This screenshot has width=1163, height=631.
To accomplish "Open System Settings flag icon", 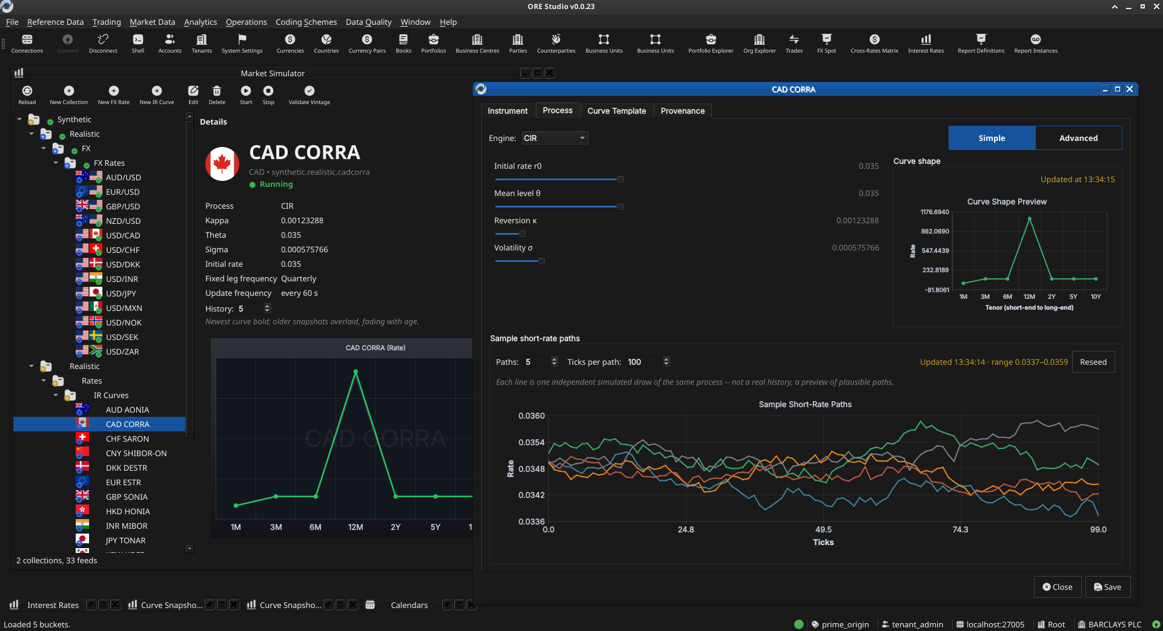I will point(242,44).
